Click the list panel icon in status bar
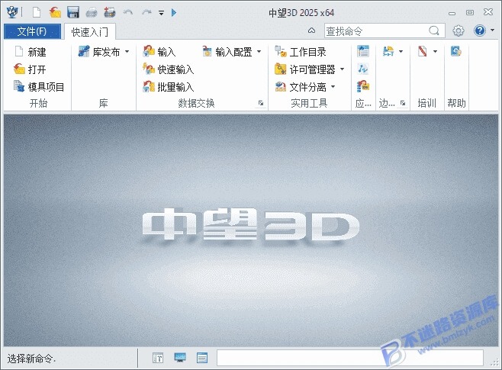 click(x=202, y=358)
